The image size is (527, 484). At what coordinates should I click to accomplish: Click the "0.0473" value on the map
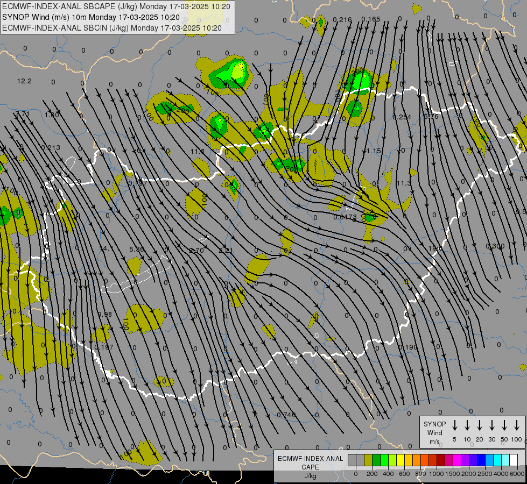click(345, 217)
